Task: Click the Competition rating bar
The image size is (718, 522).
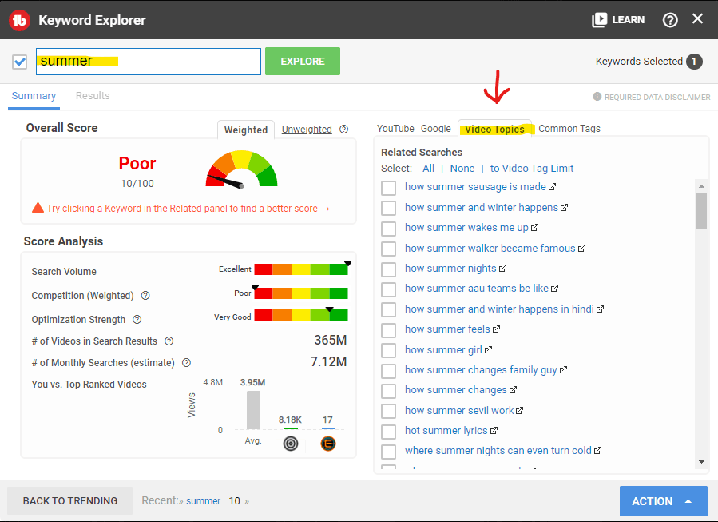Action: pyautogui.click(x=301, y=293)
